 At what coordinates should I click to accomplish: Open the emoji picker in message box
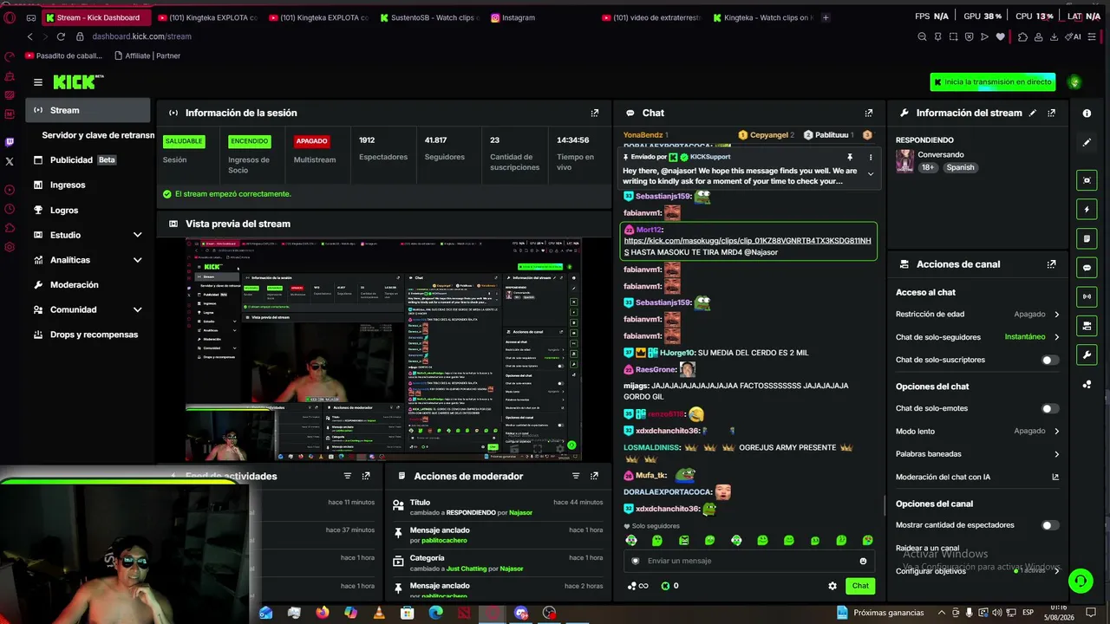[x=863, y=561]
